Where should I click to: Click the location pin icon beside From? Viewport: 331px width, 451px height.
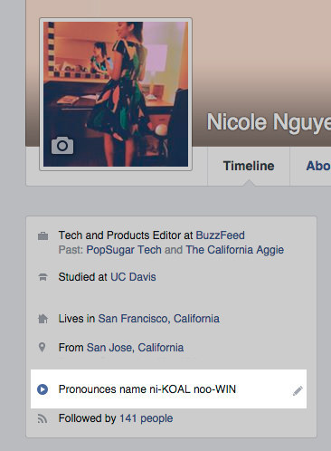click(x=43, y=348)
